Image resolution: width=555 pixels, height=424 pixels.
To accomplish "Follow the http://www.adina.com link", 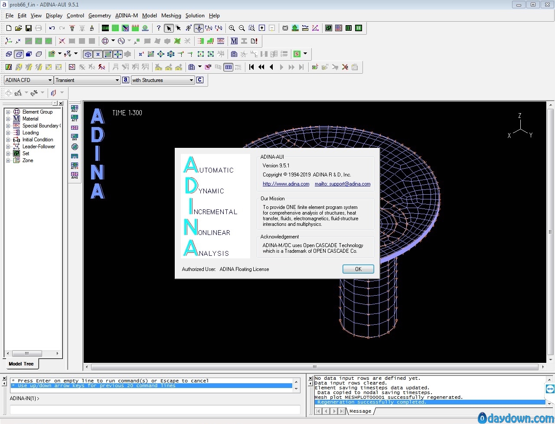I will point(286,184).
